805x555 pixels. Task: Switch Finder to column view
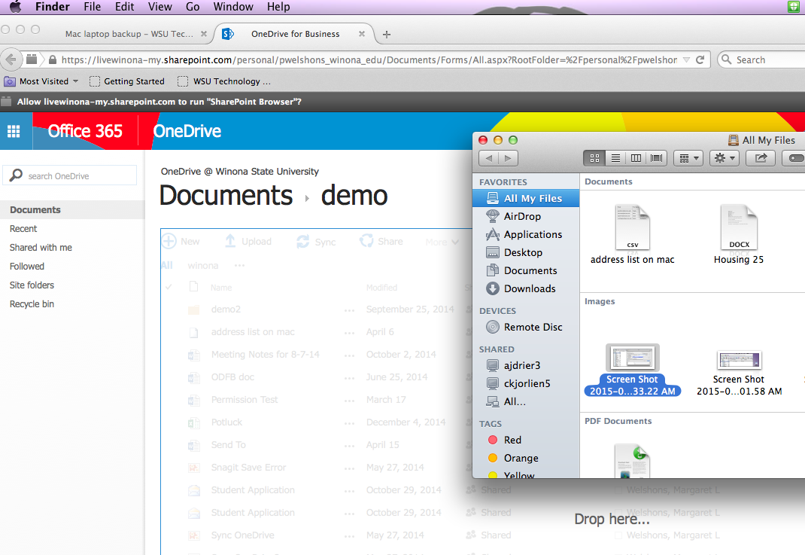[636, 158]
